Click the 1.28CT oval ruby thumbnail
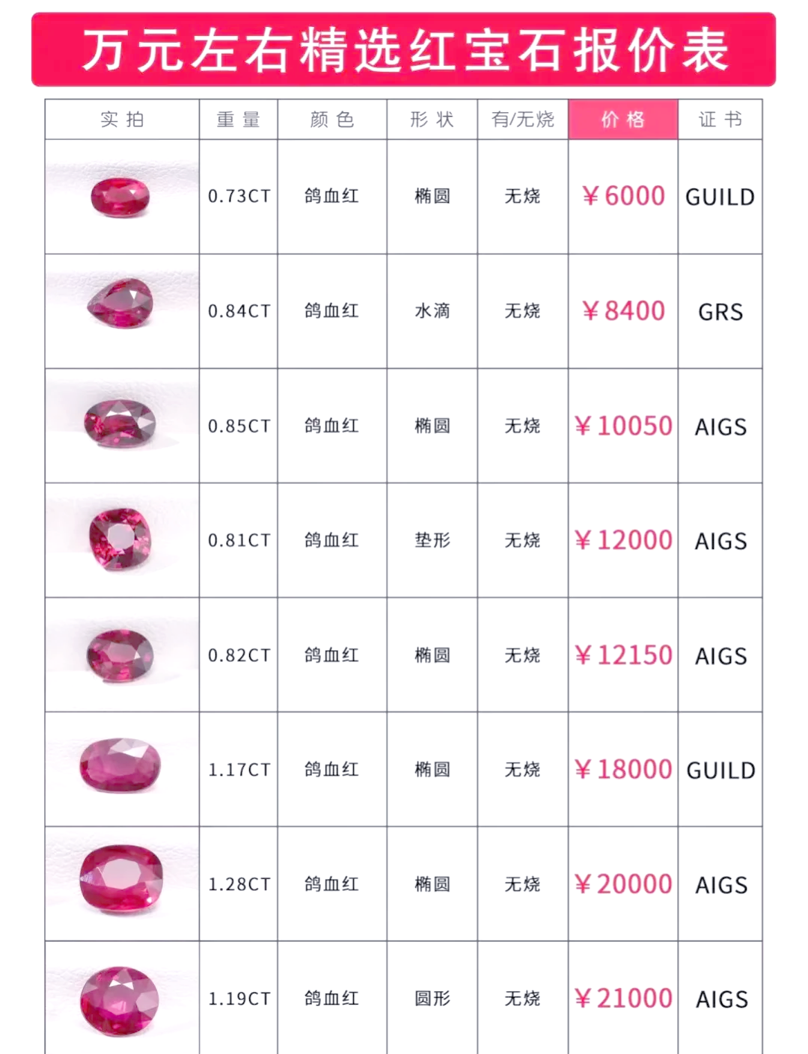This screenshot has width=808, height=1054. 122,883
